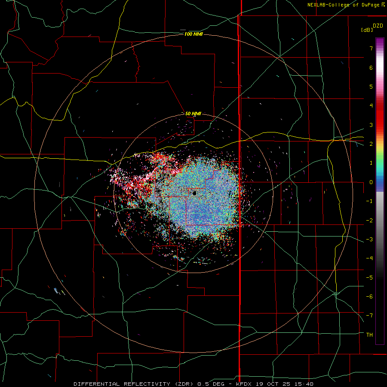Click the TH threshold label in legend
Viewport: 387px width, 387px height.
369,335
